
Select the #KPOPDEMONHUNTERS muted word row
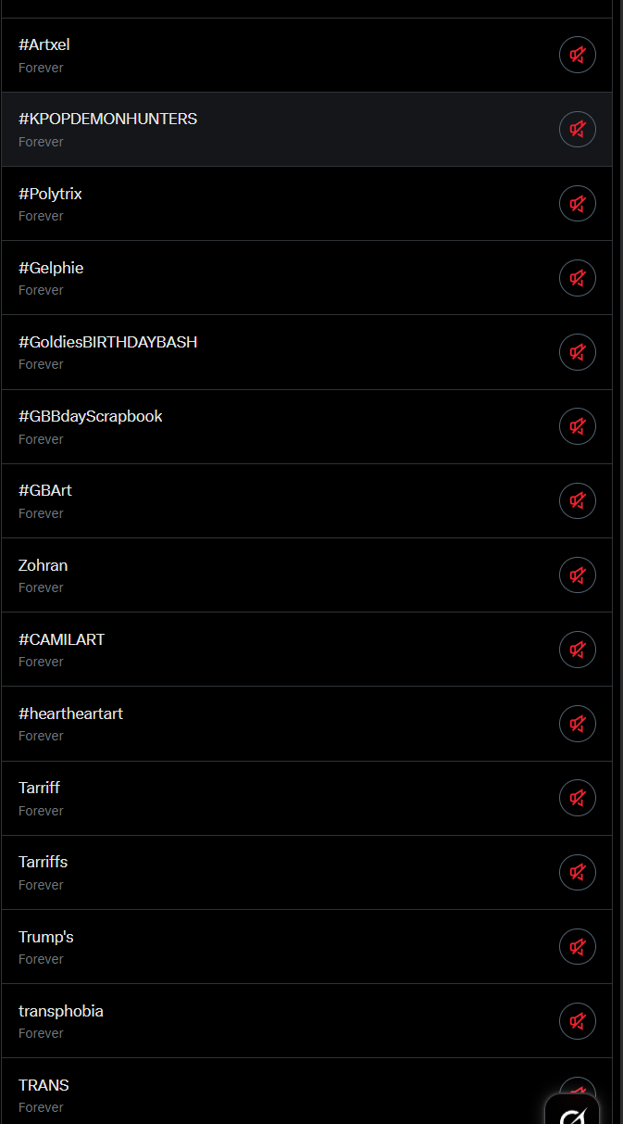pyautogui.click(x=278, y=129)
